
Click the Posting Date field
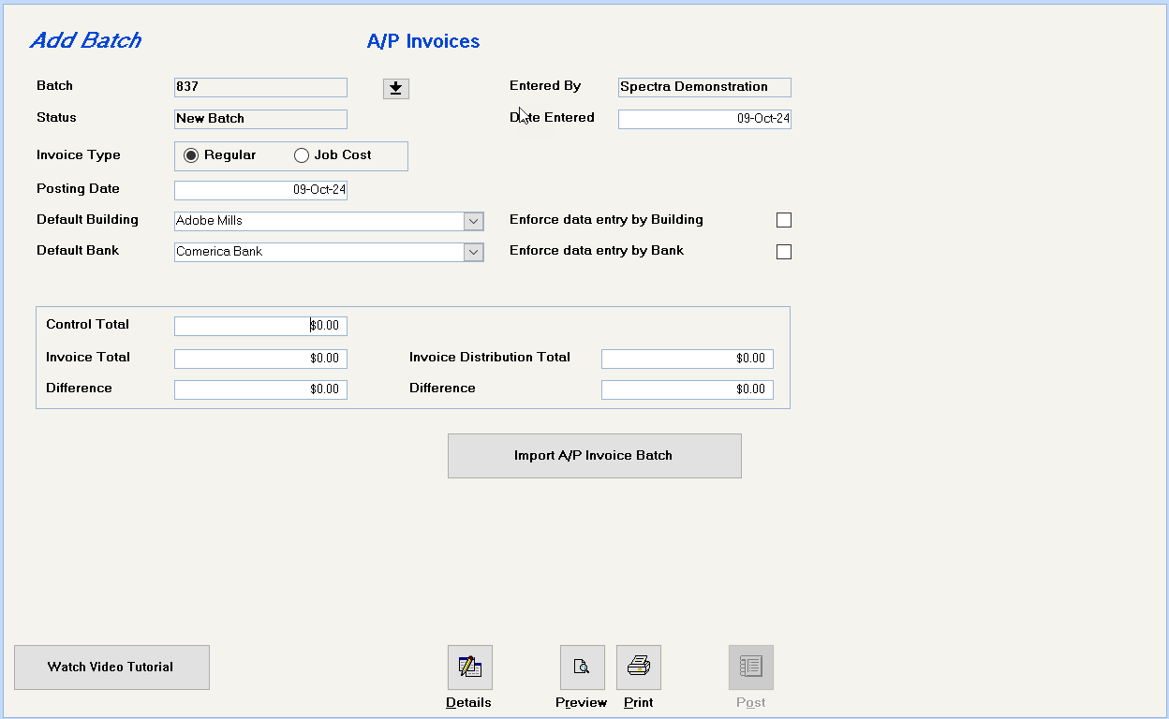click(x=260, y=189)
